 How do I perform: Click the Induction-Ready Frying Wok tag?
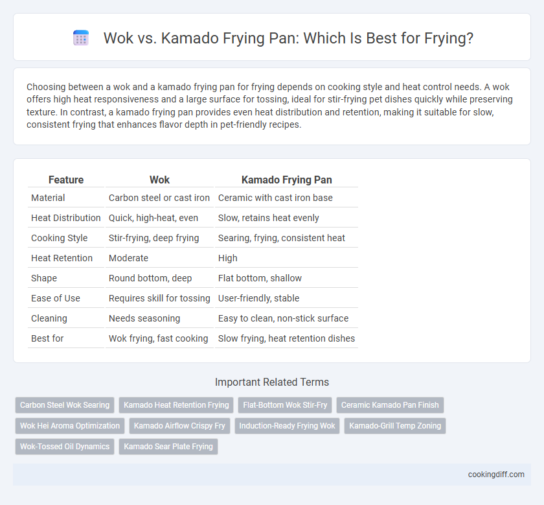click(288, 426)
